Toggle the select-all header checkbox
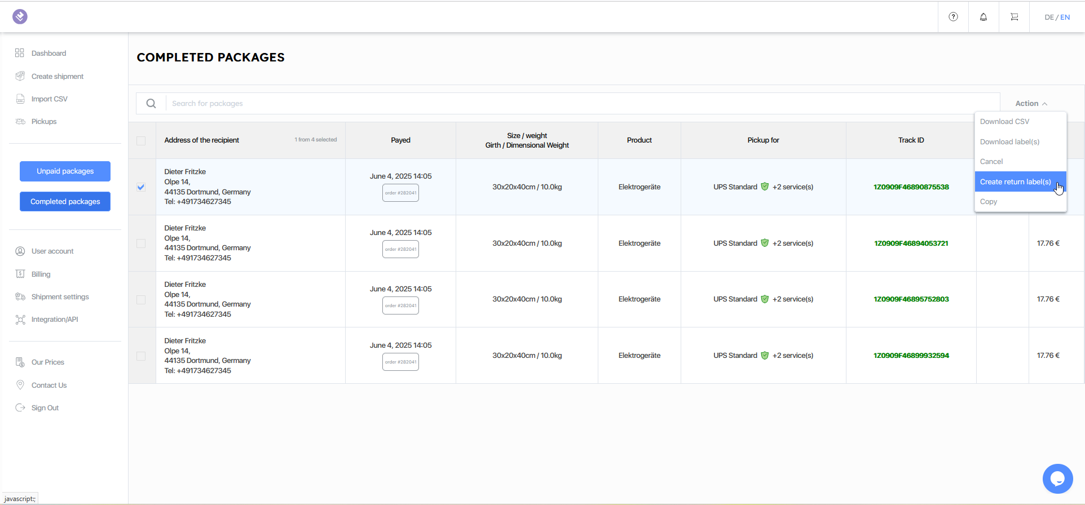The height and width of the screenshot is (505, 1085). coord(141,141)
